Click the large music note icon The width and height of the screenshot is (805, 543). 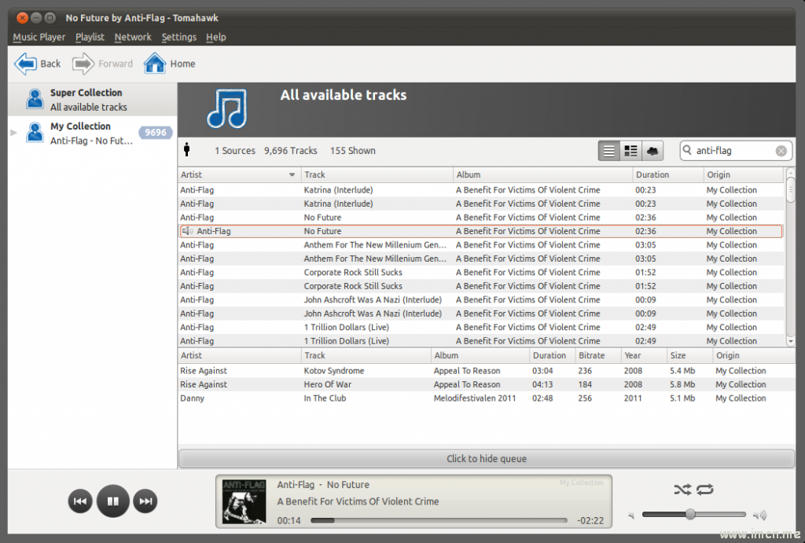pos(227,108)
